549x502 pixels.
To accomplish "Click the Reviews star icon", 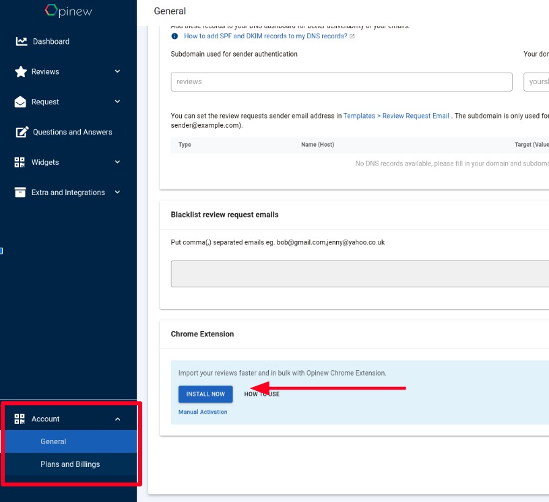I will pyautogui.click(x=21, y=71).
